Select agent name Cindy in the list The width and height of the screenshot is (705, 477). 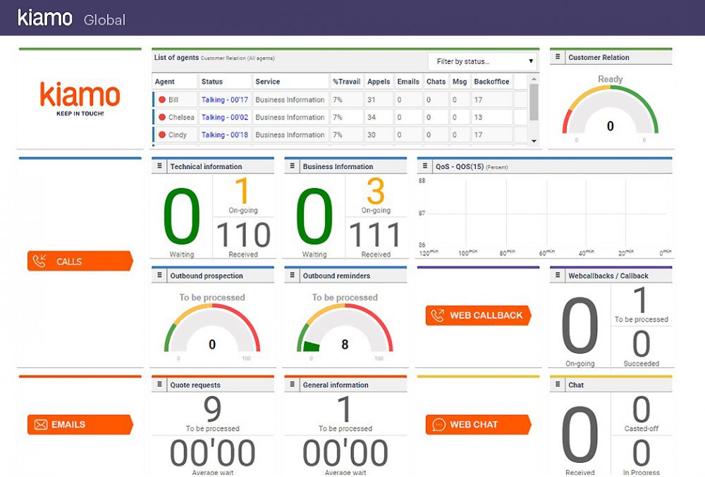click(x=177, y=135)
